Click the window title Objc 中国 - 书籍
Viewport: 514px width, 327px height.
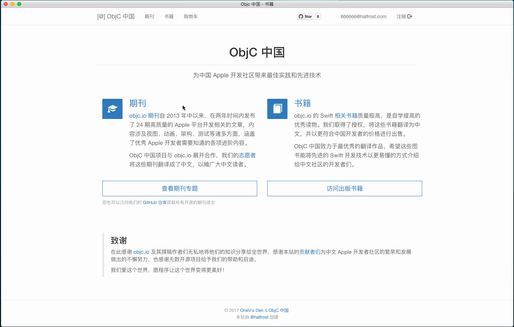point(257,4)
